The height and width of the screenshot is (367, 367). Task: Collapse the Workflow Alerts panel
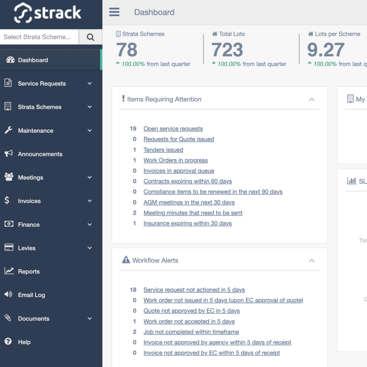pos(312,260)
